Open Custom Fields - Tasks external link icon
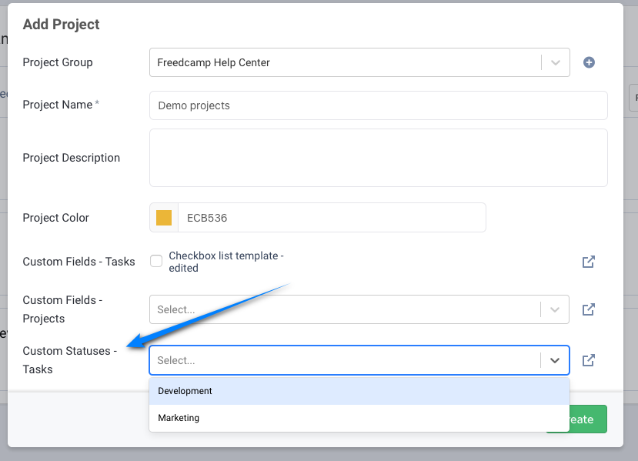Viewport: 638px width, 461px height. pos(588,262)
